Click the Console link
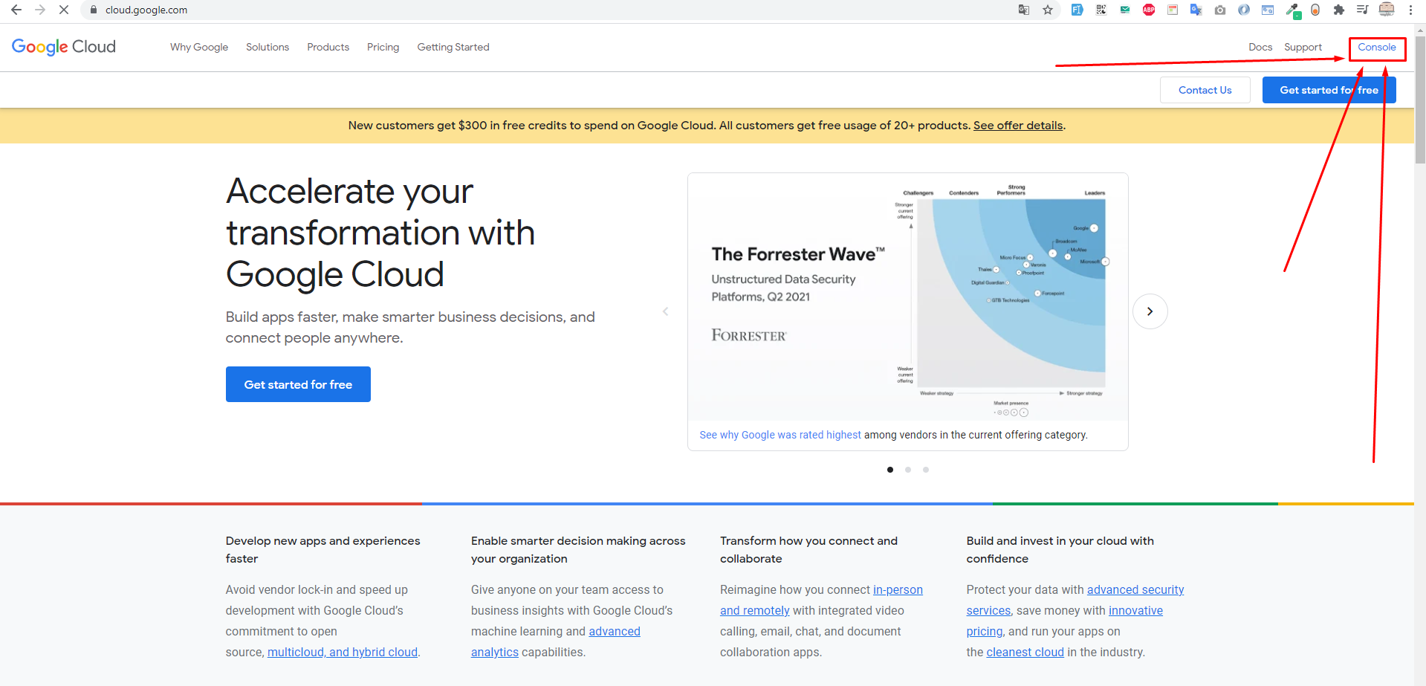 [x=1377, y=47]
